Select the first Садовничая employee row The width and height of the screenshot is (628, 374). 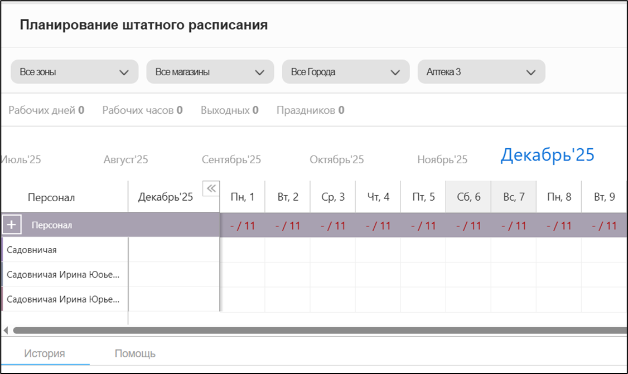(32, 250)
